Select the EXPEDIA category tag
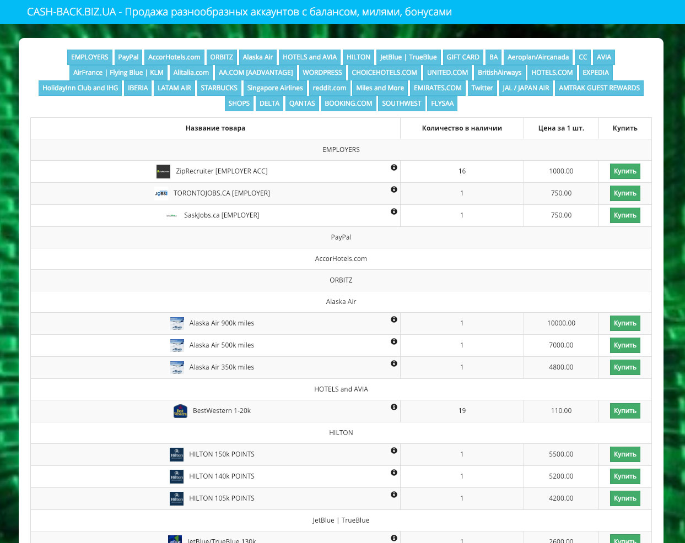The height and width of the screenshot is (543, 685). click(x=596, y=73)
